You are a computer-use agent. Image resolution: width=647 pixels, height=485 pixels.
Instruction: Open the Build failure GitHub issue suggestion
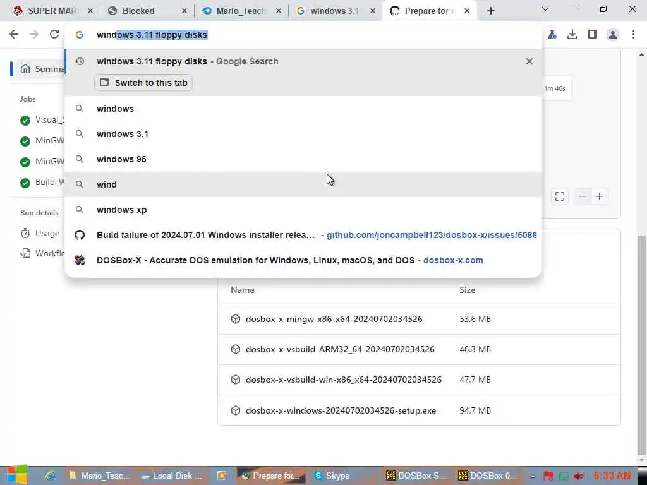pyautogui.click(x=303, y=235)
